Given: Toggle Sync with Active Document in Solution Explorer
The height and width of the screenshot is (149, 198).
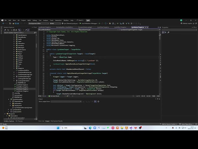Looking at the screenshot, I should [11, 30].
